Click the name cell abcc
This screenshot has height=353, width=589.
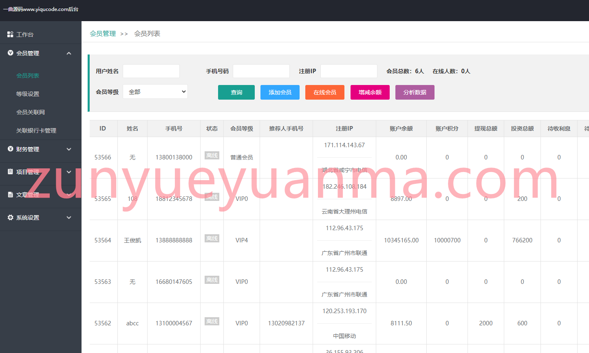(132, 323)
